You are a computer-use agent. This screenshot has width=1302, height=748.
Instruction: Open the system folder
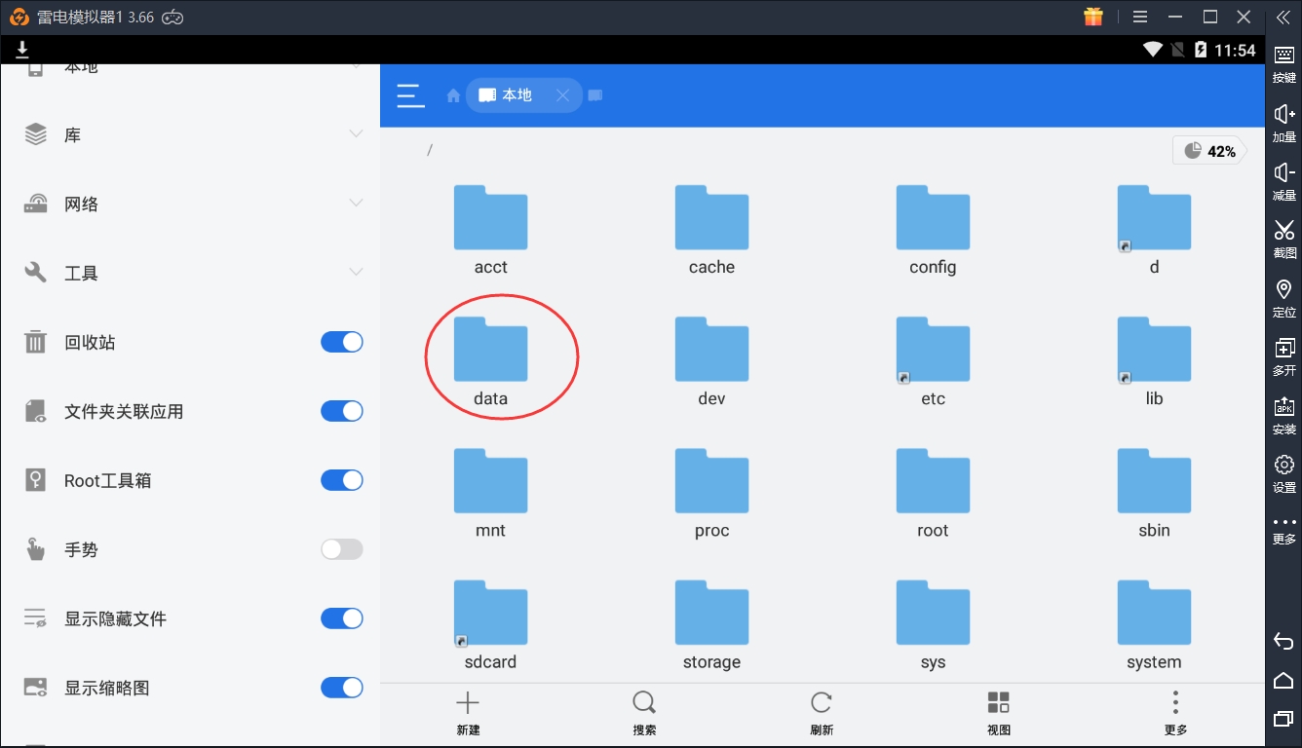click(1154, 621)
